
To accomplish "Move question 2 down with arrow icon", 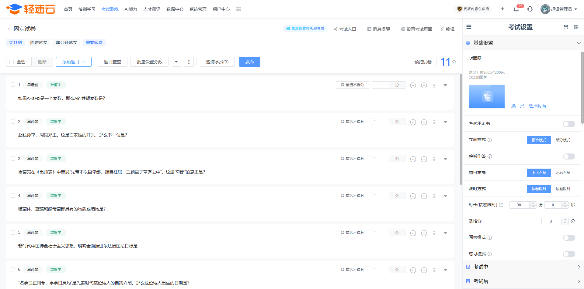I will pos(424,122).
